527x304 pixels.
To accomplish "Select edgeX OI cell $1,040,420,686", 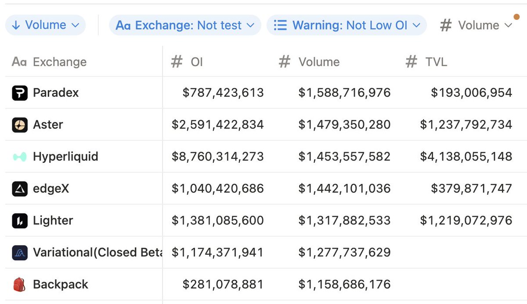I will (x=218, y=189).
